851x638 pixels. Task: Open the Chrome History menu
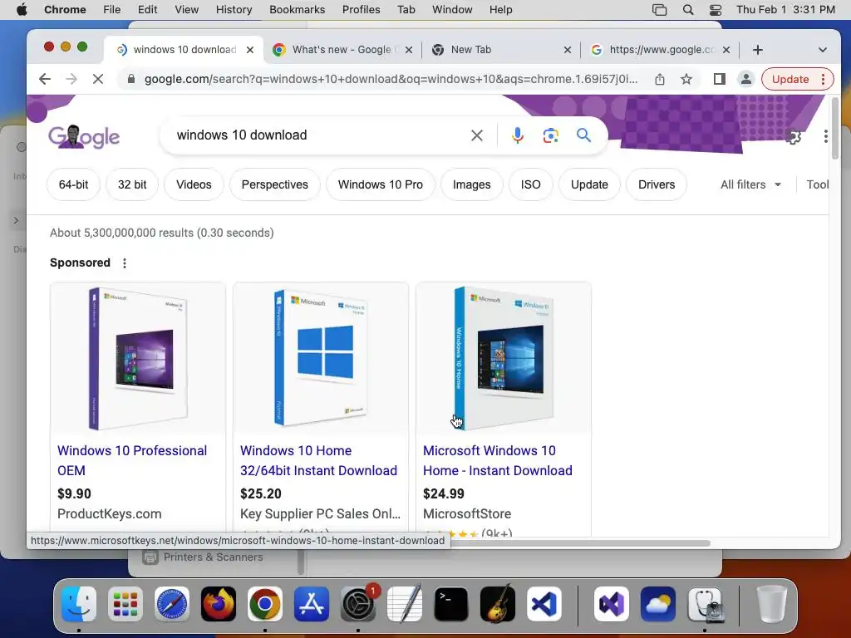(x=234, y=10)
